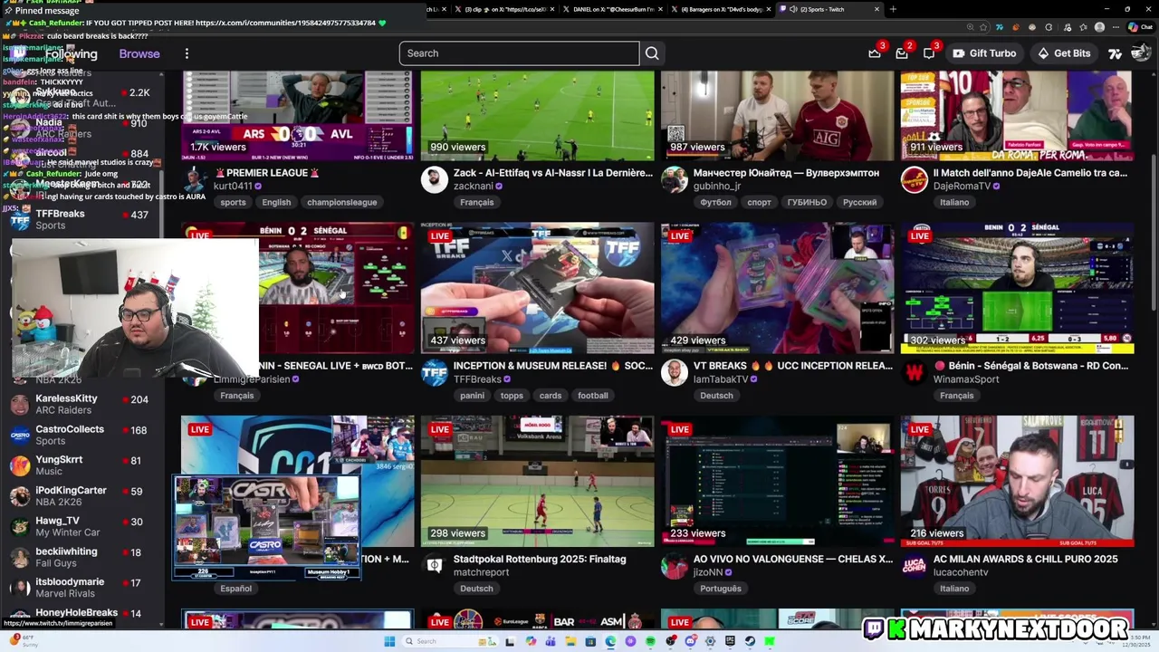Screen dimensions: 1159x652
Task: Switch to the Browse tab
Action: click(x=139, y=53)
